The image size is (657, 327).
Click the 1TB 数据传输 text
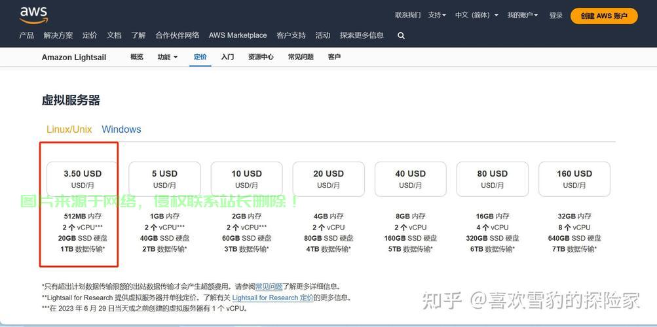83,249
